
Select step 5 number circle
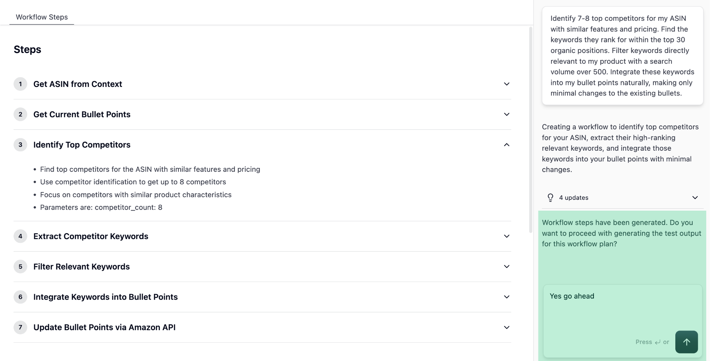(x=20, y=266)
